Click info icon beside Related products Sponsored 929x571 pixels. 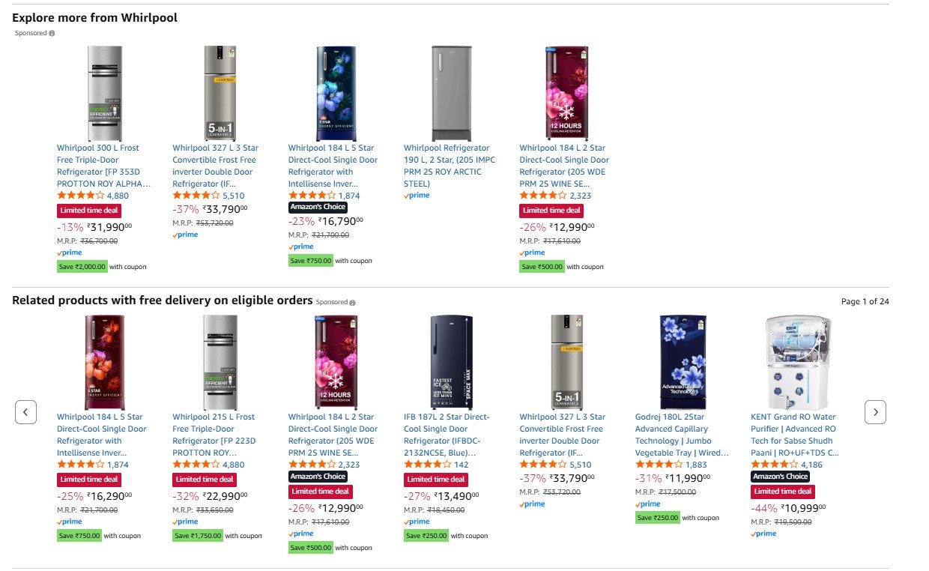353,302
